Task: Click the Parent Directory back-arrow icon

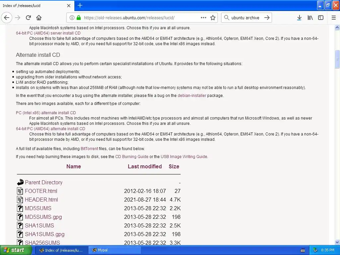Action: [x=20, y=182]
